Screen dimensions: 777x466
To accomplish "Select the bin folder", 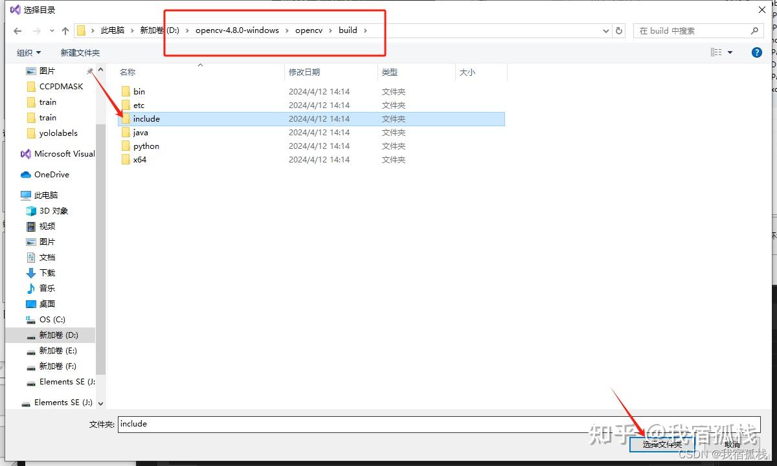I will pos(138,91).
